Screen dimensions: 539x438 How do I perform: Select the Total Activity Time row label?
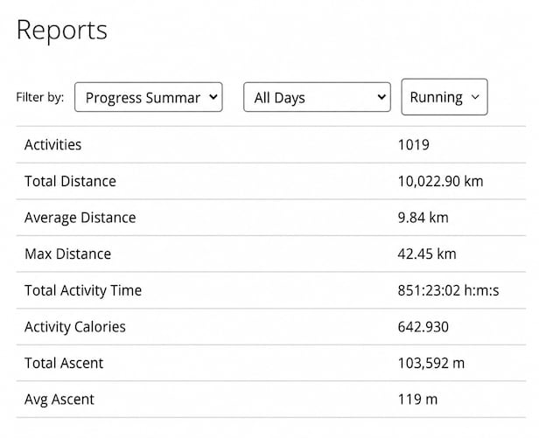click(x=83, y=290)
